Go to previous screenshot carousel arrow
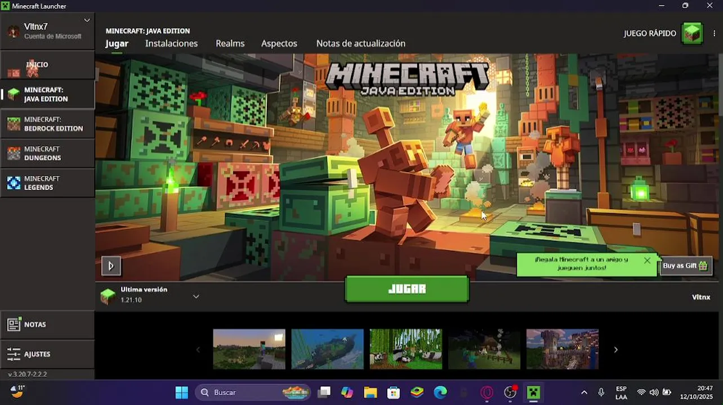The width and height of the screenshot is (723, 405). 198,350
